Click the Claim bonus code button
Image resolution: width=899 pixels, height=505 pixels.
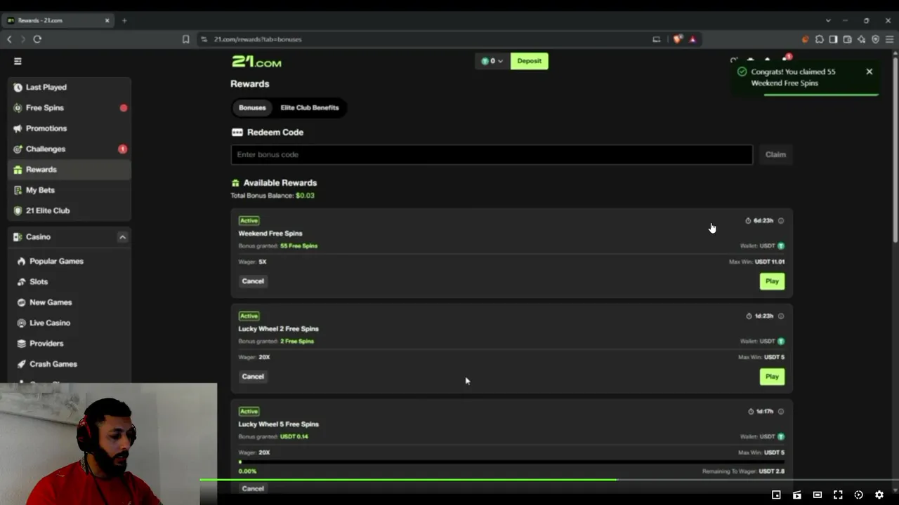click(x=775, y=154)
